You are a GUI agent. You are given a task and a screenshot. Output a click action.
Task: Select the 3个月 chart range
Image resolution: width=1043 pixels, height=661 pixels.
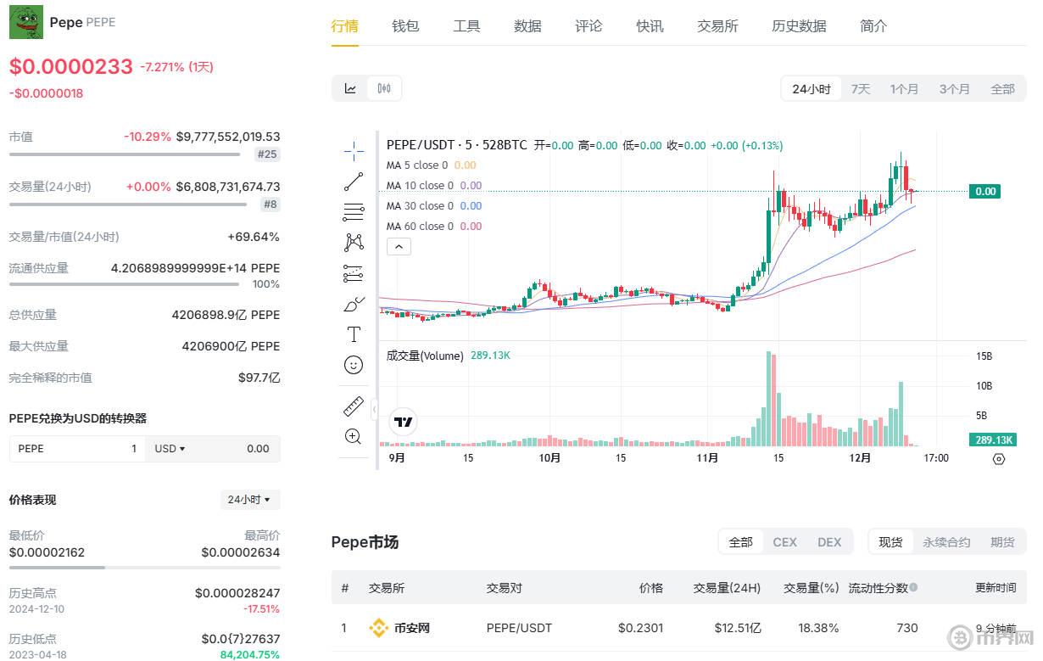[x=954, y=89]
